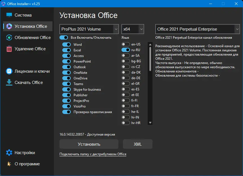Expand the x64 architecture dropdown

(133, 29)
